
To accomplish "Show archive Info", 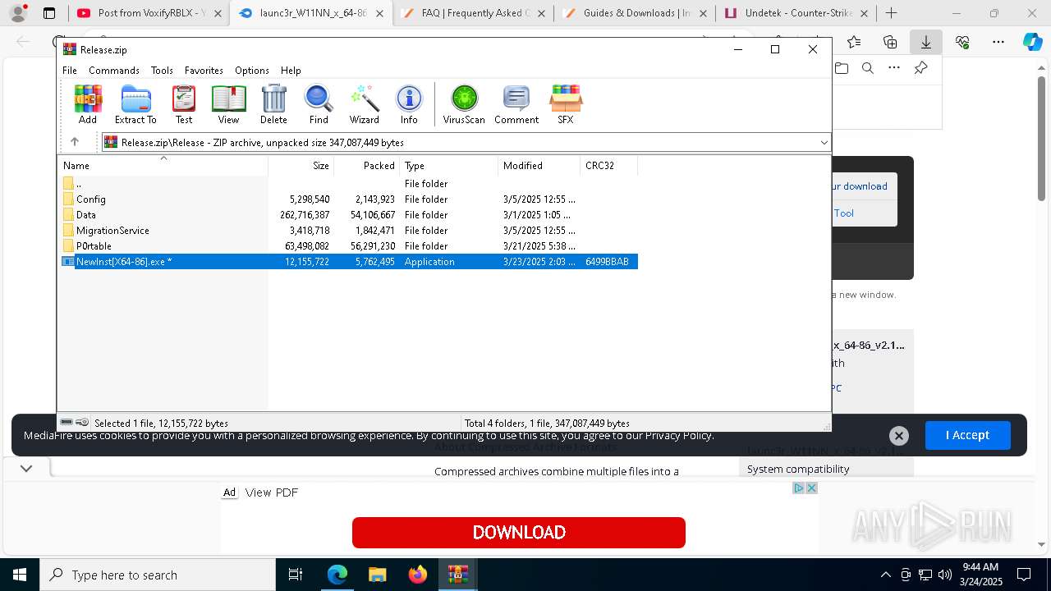I will pyautogui.click(x=409, y=104).
